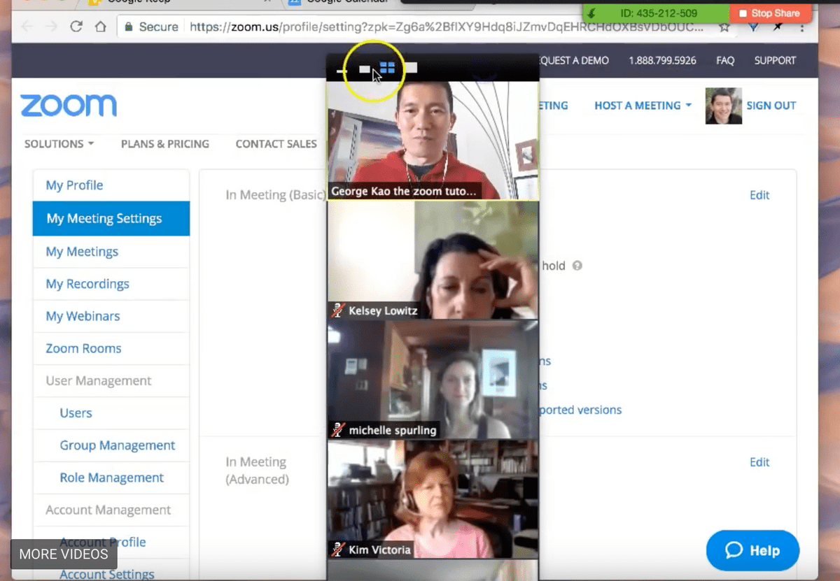Open CONTACT SALES
This screenshot has width=840, height=581.
click(x=276, y=144)
